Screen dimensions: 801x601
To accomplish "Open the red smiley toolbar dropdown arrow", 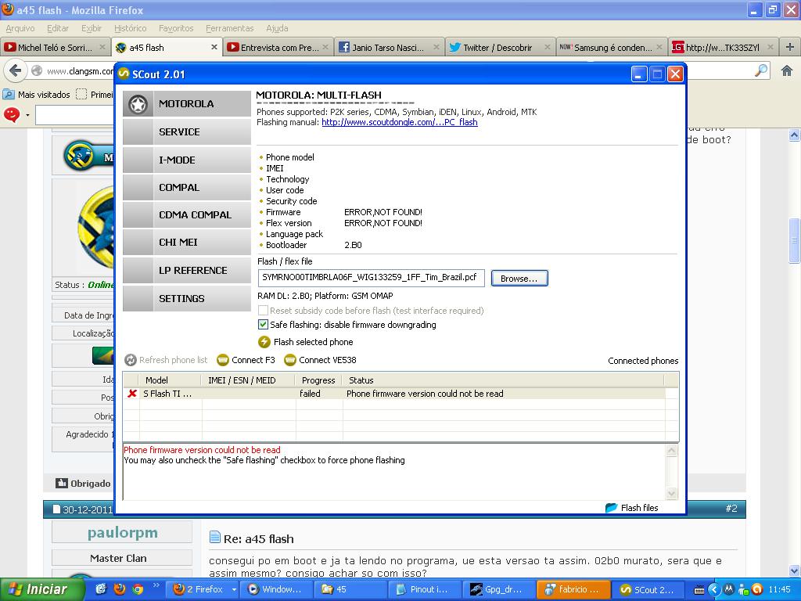I will point(27,115).
